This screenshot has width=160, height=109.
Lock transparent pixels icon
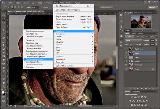[131, 45]
